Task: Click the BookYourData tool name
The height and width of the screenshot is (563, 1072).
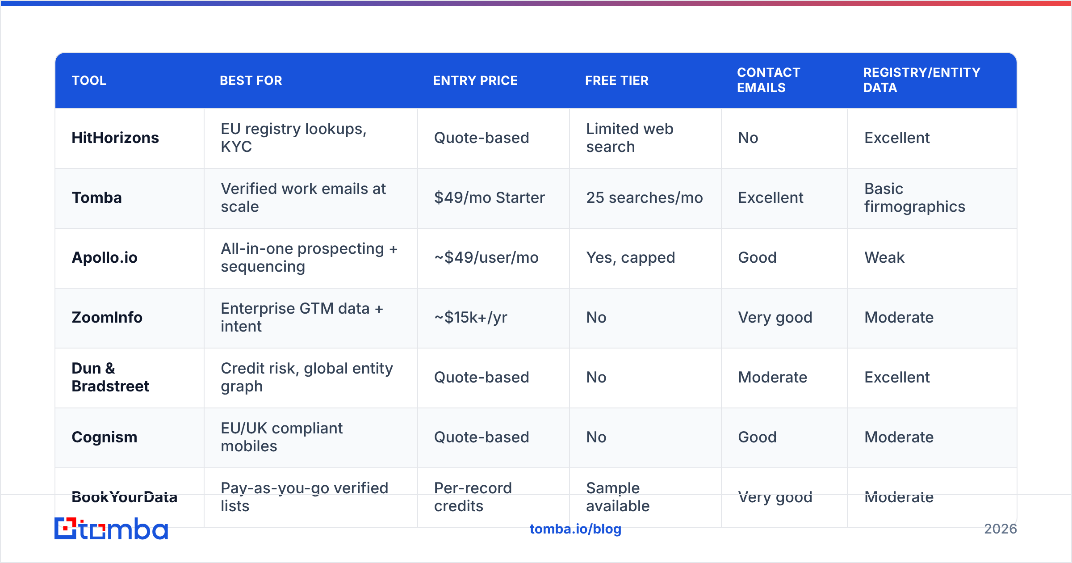Action: click(x=124, y=497)
